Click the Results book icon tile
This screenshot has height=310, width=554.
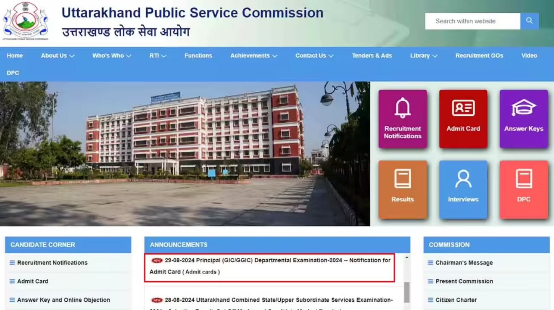coord(402,189)
